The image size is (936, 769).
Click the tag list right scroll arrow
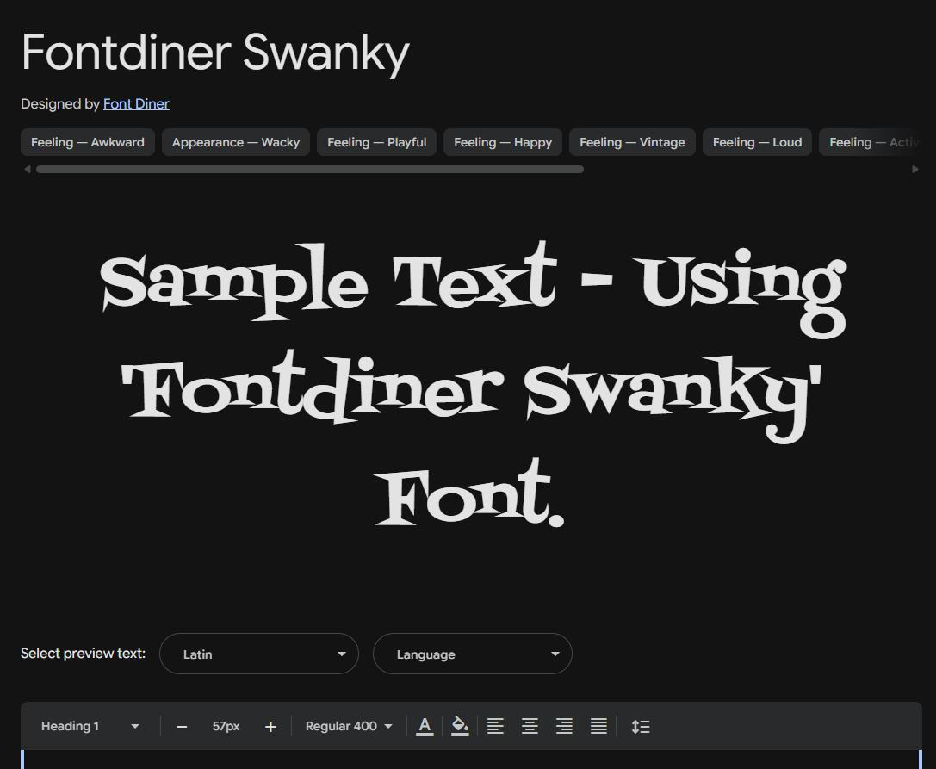tap(915, 169)
